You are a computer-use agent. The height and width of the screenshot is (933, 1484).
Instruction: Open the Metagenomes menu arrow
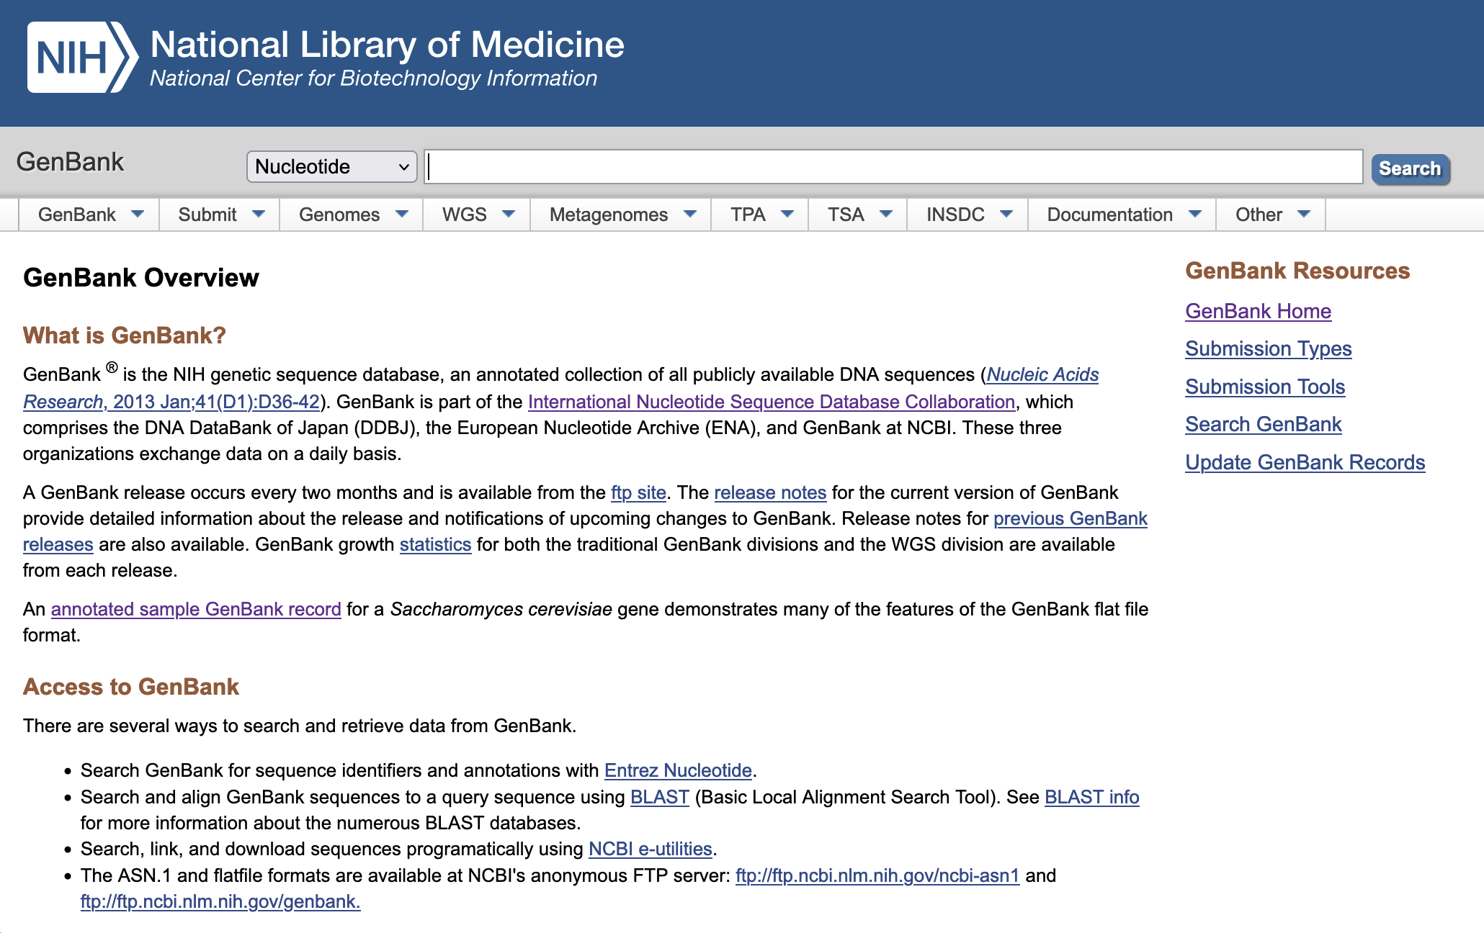(690, 214)
